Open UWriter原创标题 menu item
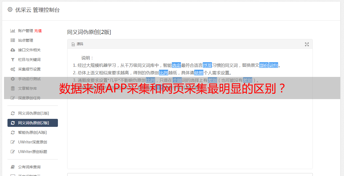This screenshot has width=344, height=176. tap(33, 152)
